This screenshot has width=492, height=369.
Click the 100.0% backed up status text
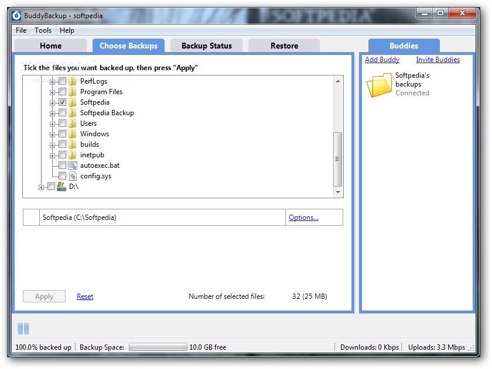click(x=43, y=347)
